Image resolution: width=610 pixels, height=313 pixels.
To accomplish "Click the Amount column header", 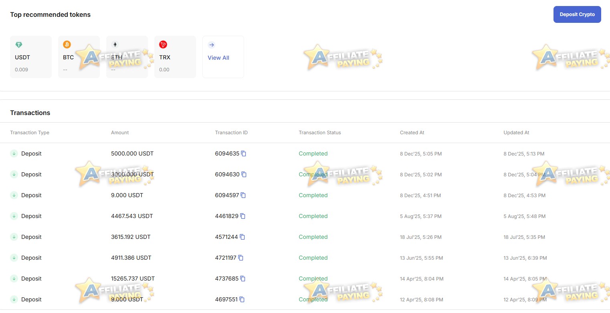I will 120,133.
